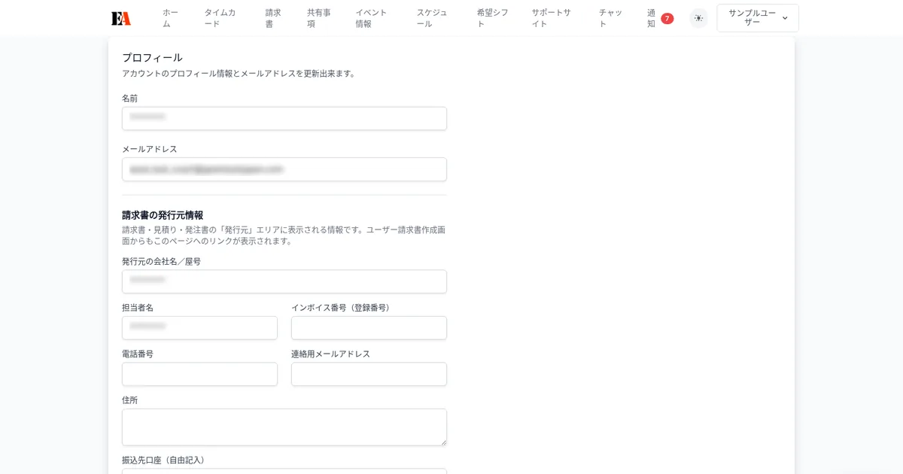Expand the chevron next to サンプルユーザー

click(x=785, y=18)
